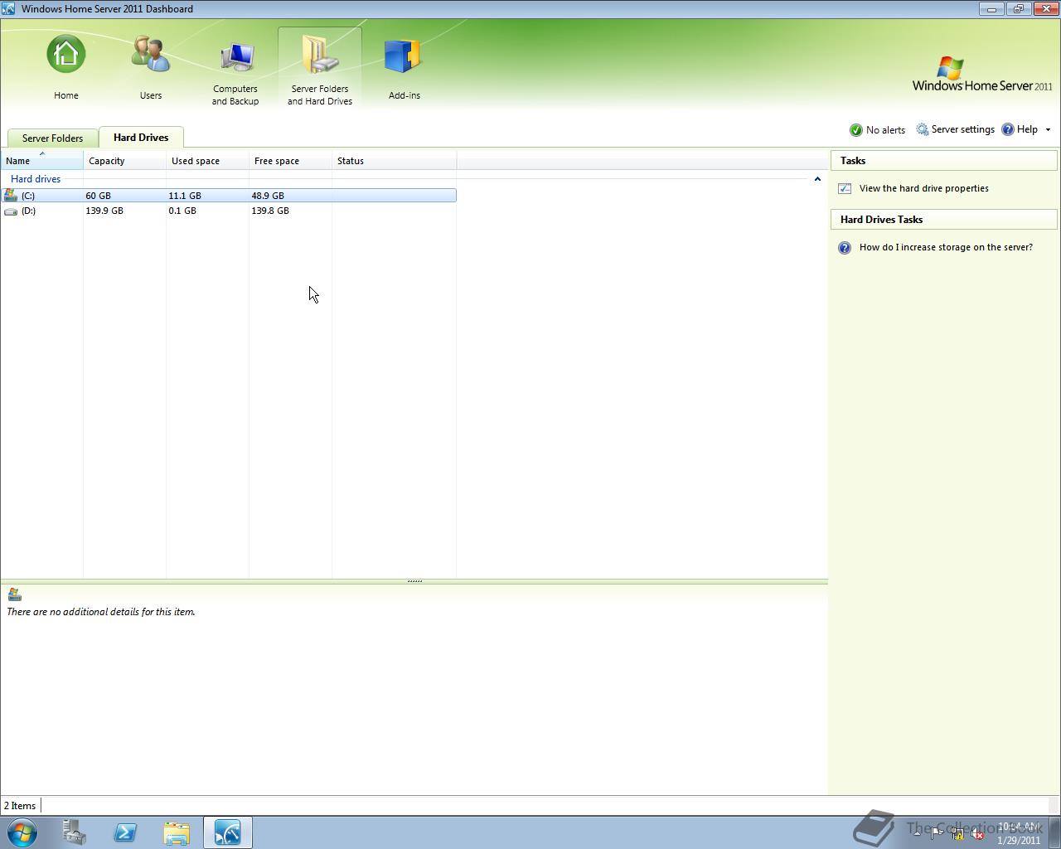Viewport: 1061px width, 849px height.
Task: Click the C: drive icon
Action: tap(10, 196)
